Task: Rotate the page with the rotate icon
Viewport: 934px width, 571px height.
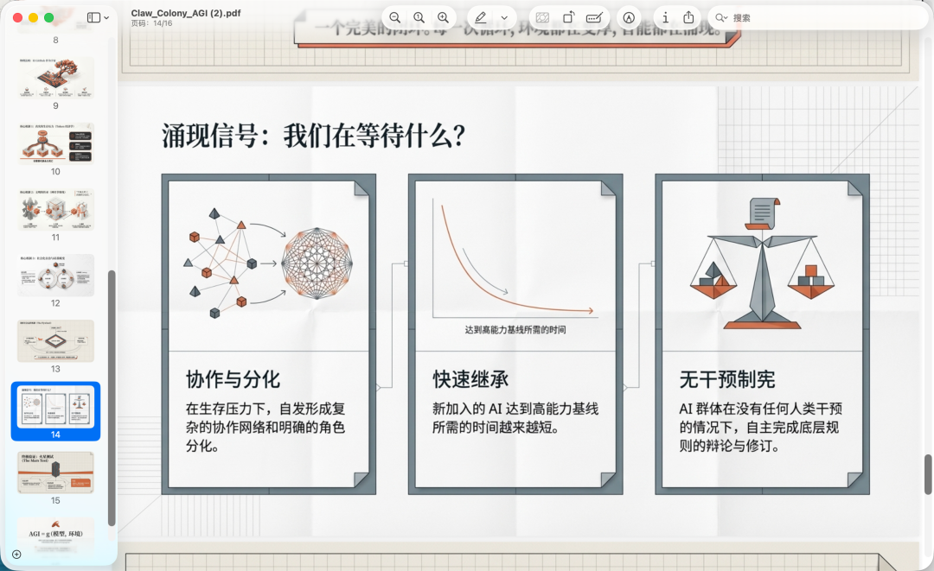Action: (569, 18)
